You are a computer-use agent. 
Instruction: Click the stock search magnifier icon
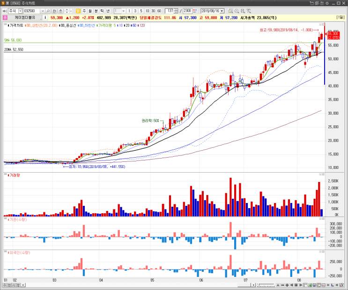tap(48, 11)
